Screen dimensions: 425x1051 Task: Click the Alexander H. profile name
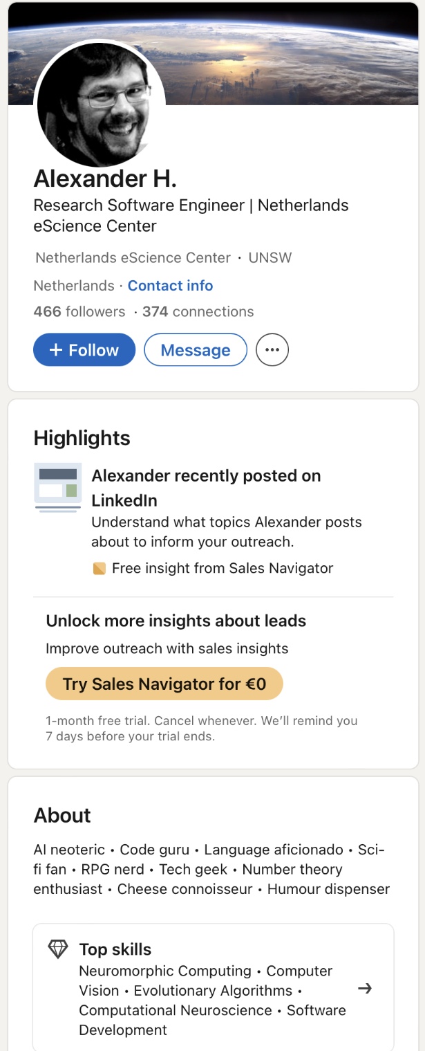(x=105, y=179)
